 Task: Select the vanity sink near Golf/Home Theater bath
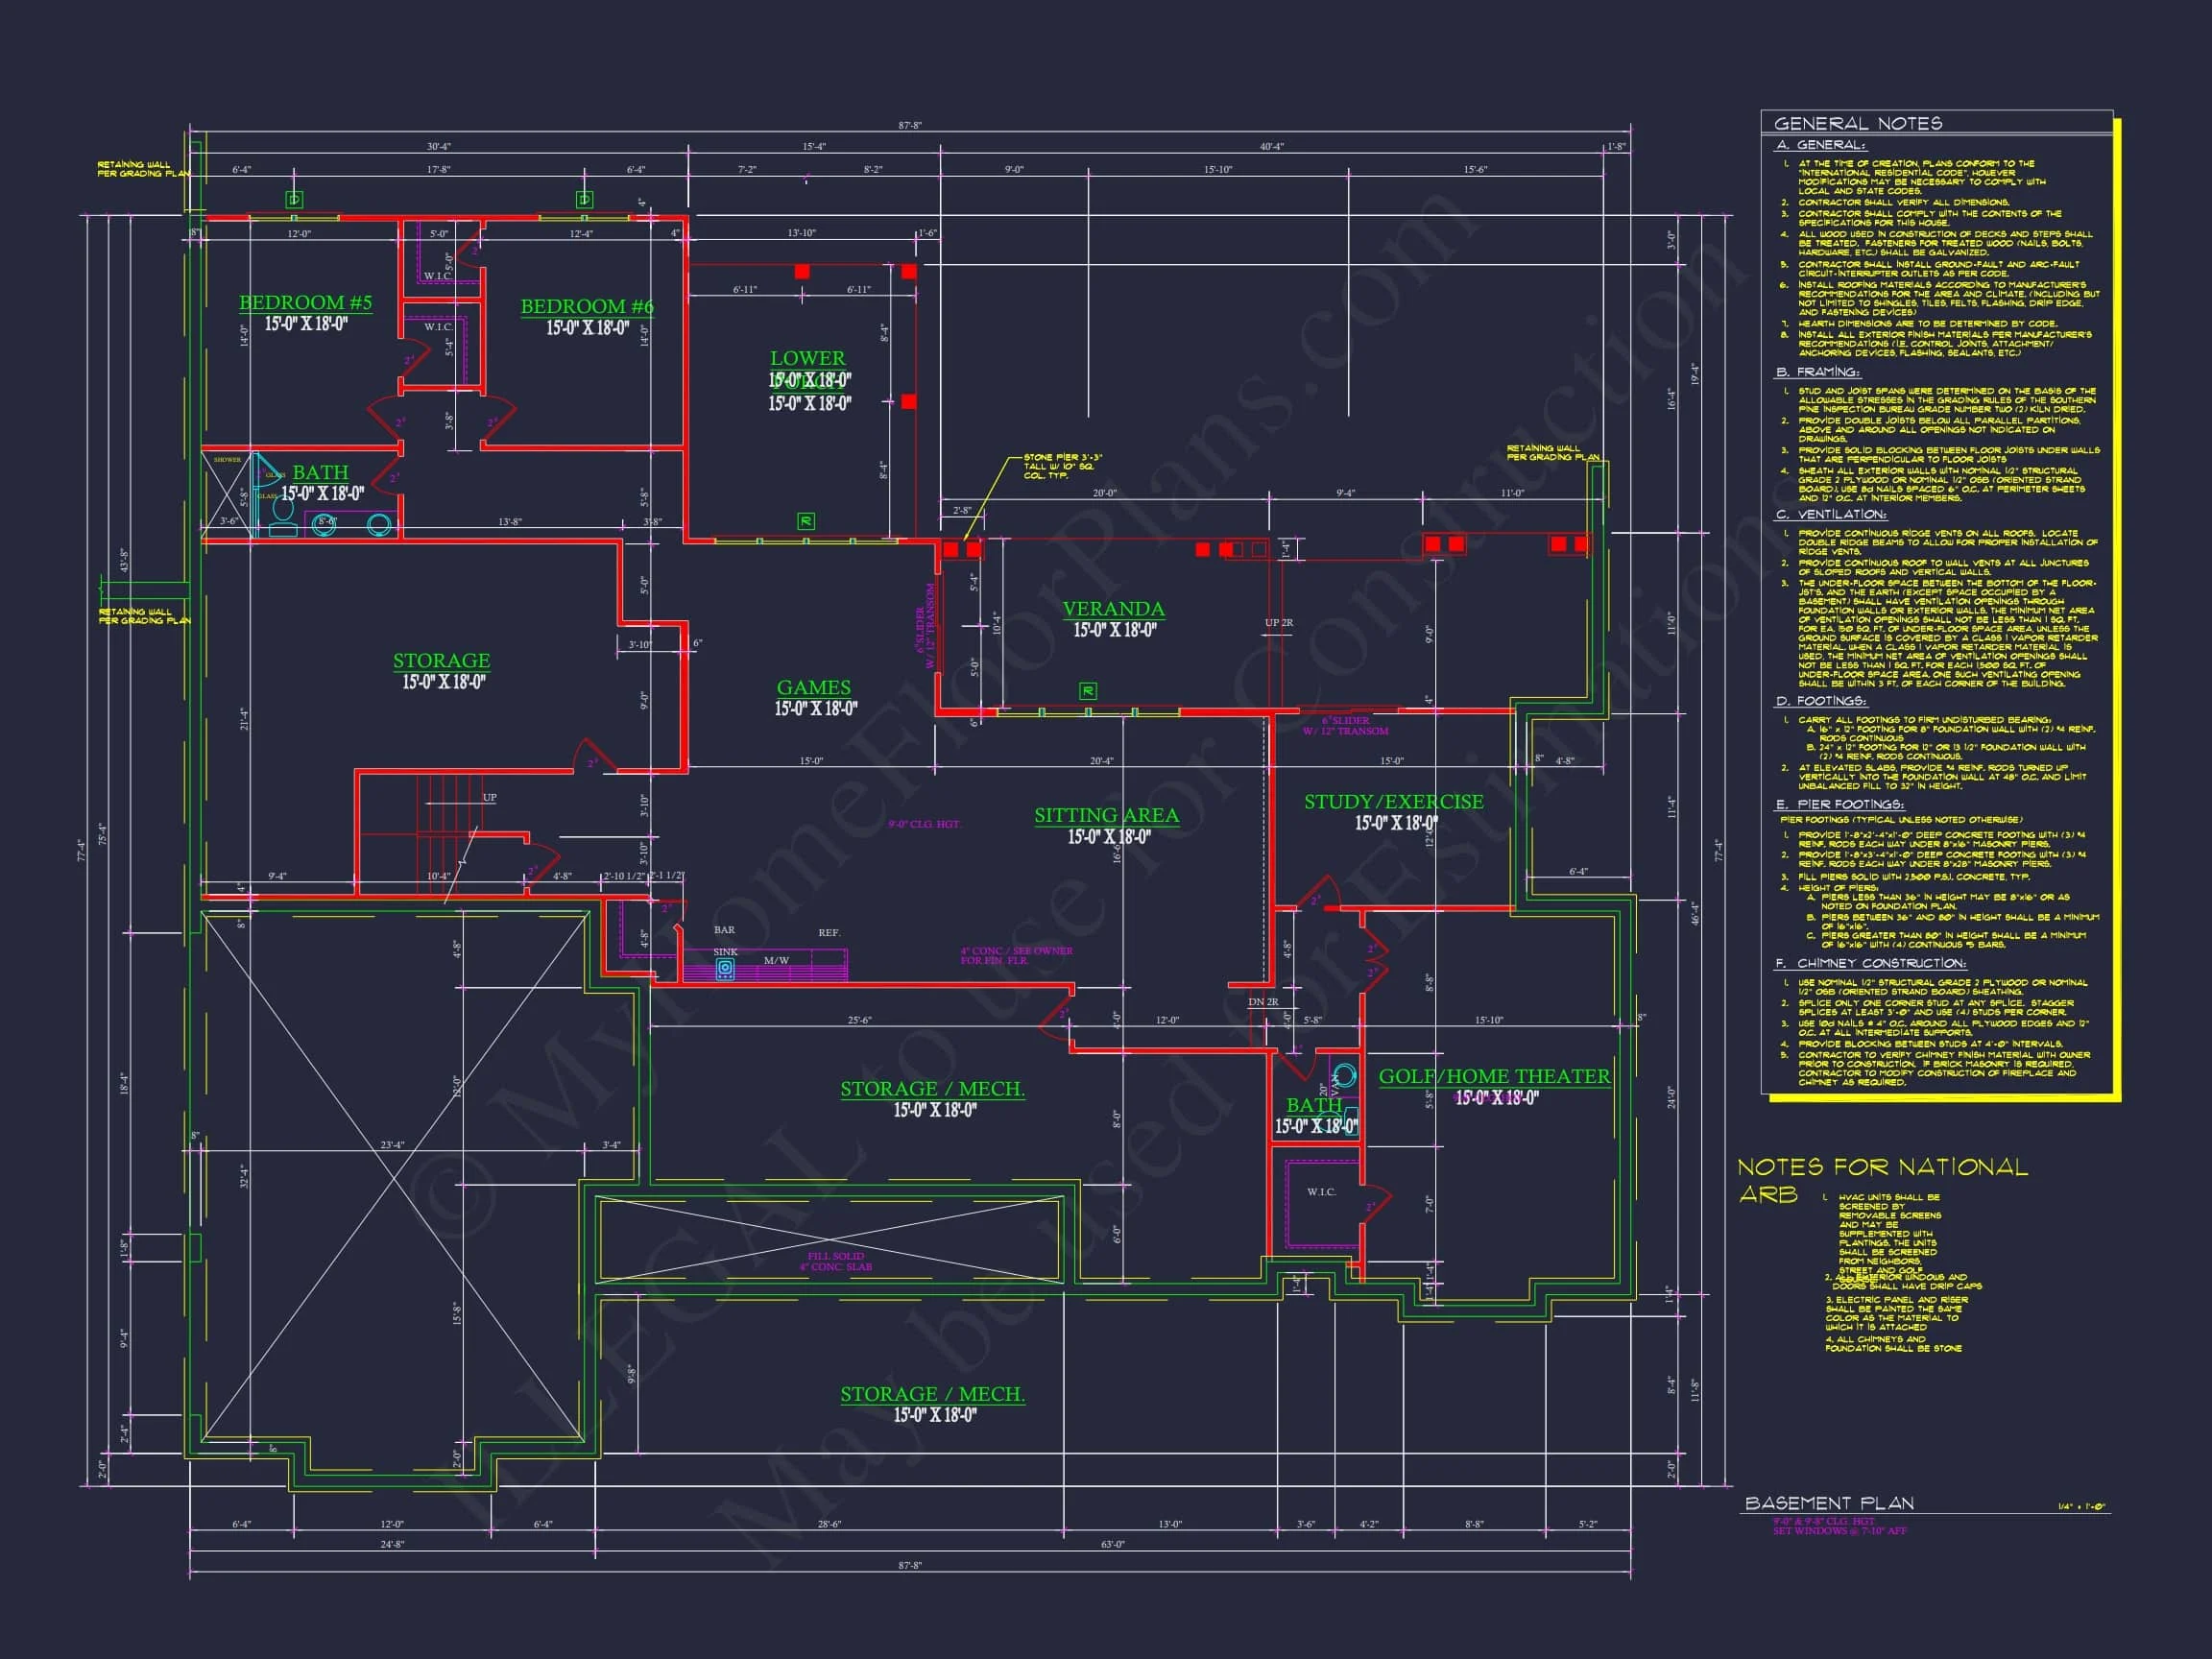pos(1344,1076)
